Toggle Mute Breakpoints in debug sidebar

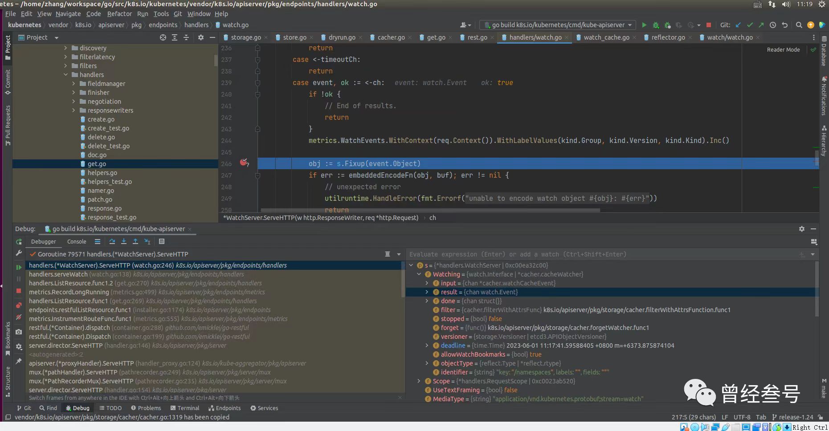[19, 317]
